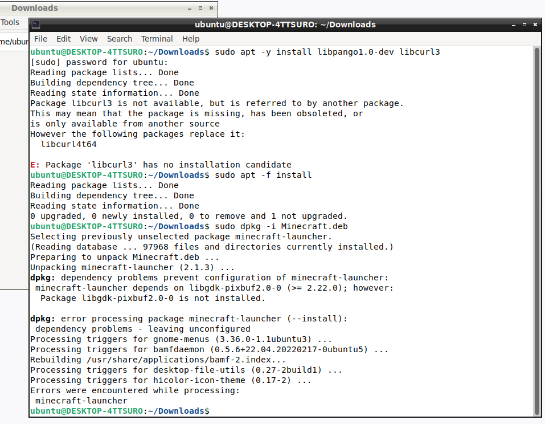The image size is (545, 424).
Task: Click the path field in Downloads window
Action: click(14, 42)
